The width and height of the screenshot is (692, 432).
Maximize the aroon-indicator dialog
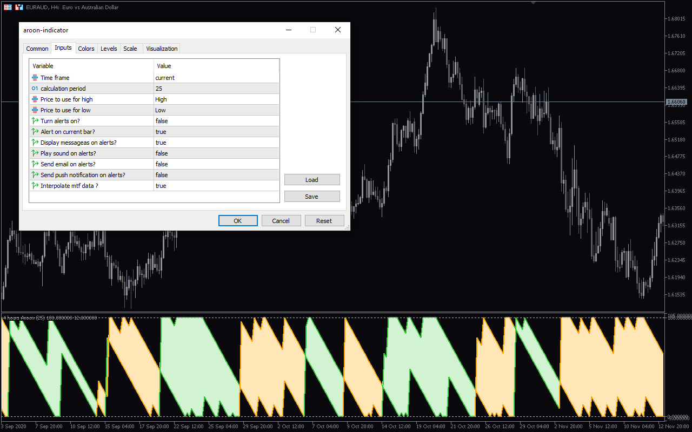point(313,30)
